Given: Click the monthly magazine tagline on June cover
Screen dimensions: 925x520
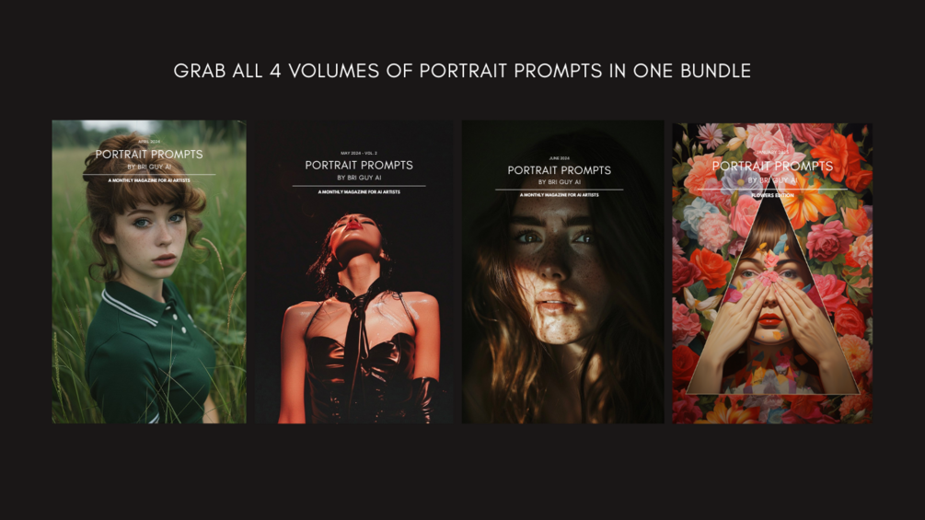Looking at the screenshot, I should tap(560, 194).
